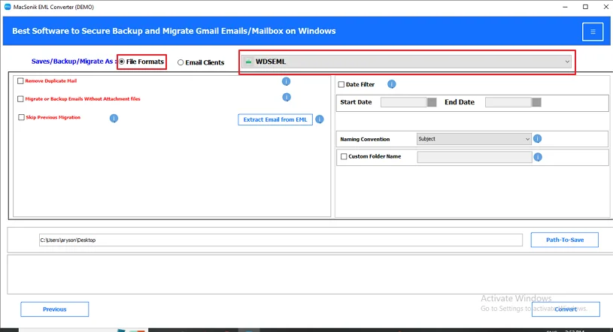Click info icon beside Custom Folder Name field

[538, 157]
